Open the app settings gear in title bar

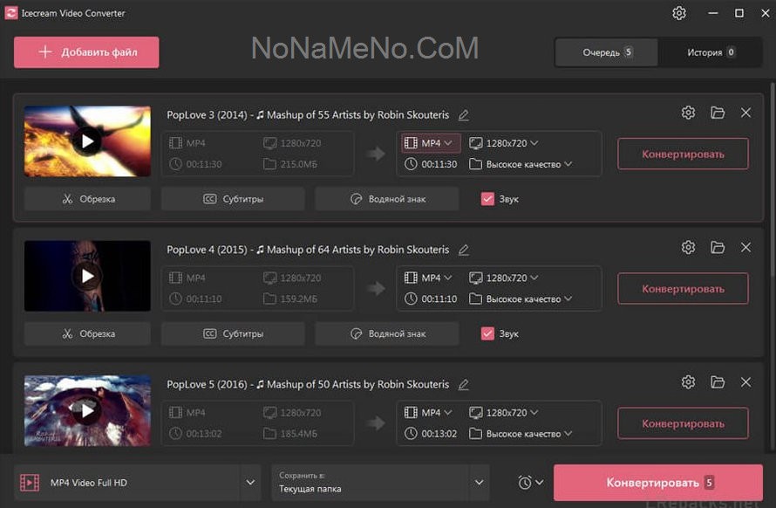point(679,13)
